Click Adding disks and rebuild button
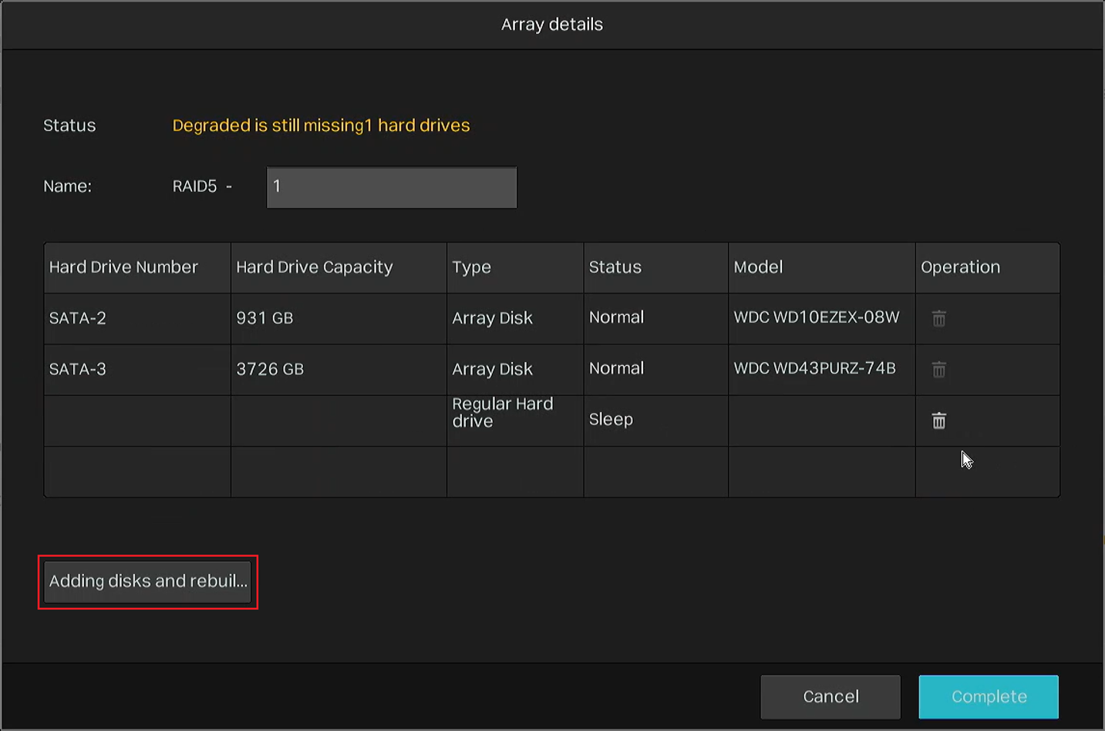The image size is (1105, 731). pyautogui.click(x=147, y=582)
